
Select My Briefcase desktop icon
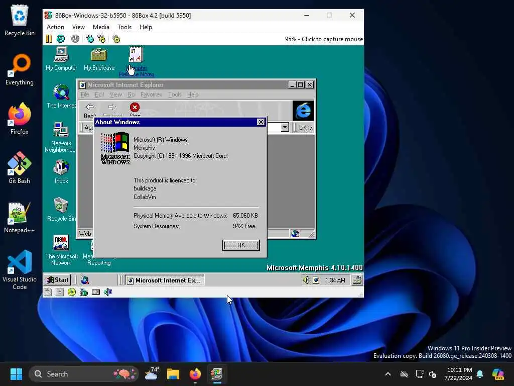tap(99, 59)
